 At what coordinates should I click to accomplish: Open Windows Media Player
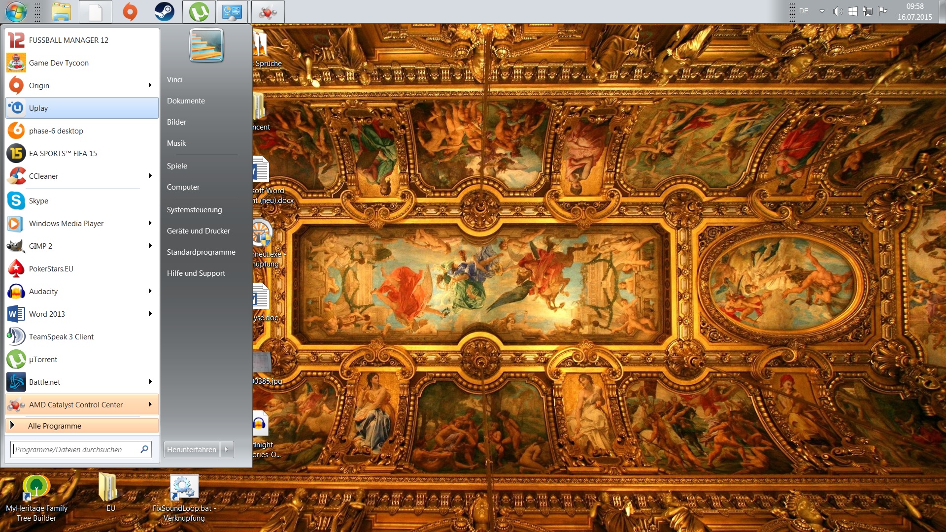click(x=82, y=224)
